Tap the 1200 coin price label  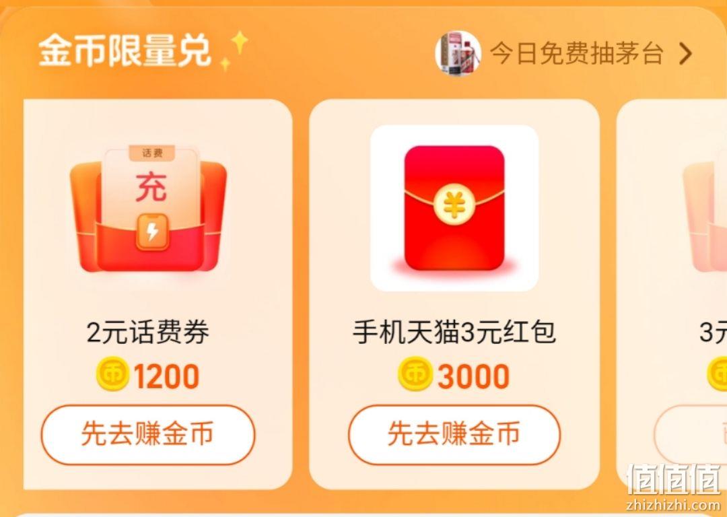[166, 376]
